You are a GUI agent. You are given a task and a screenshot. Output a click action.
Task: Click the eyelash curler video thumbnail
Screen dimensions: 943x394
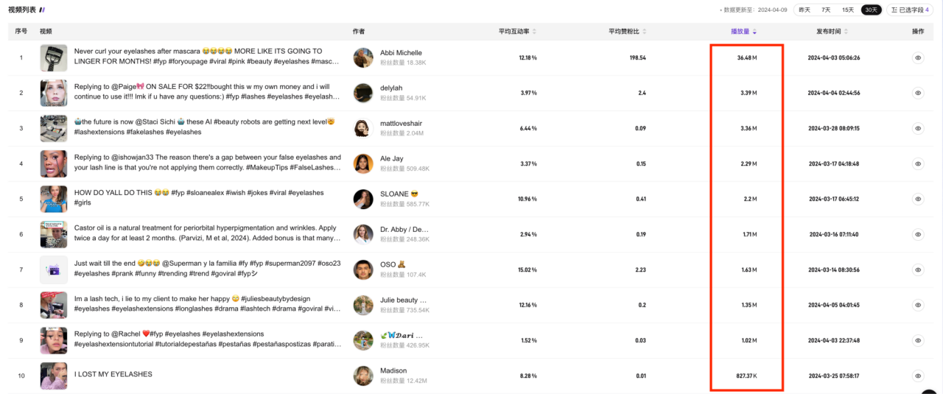54,57
